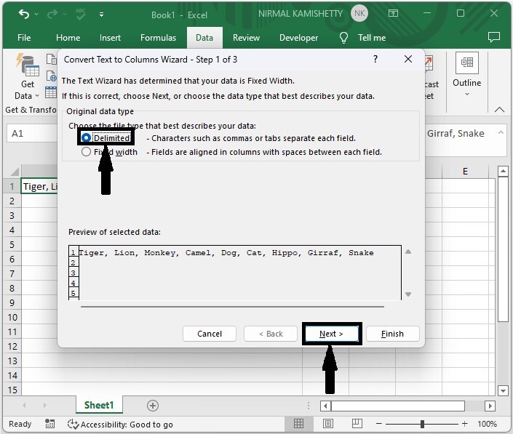Click the Name Box showing A1
The height and width of the screenshot is (434, 513).
(x=32, y=133)
